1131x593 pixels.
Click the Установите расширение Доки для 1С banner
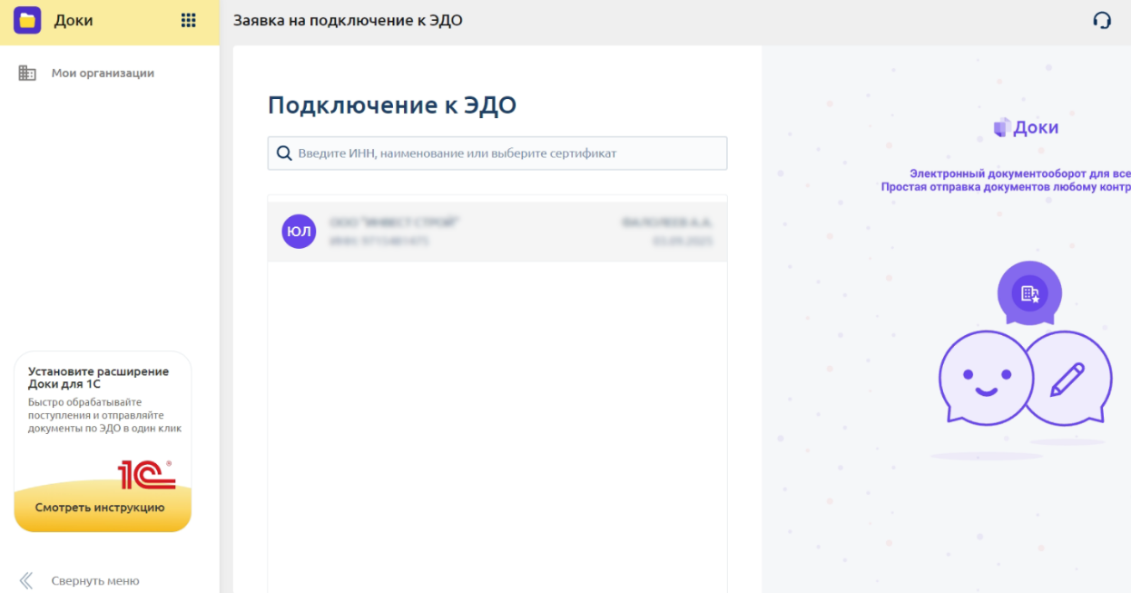(103, 441)
